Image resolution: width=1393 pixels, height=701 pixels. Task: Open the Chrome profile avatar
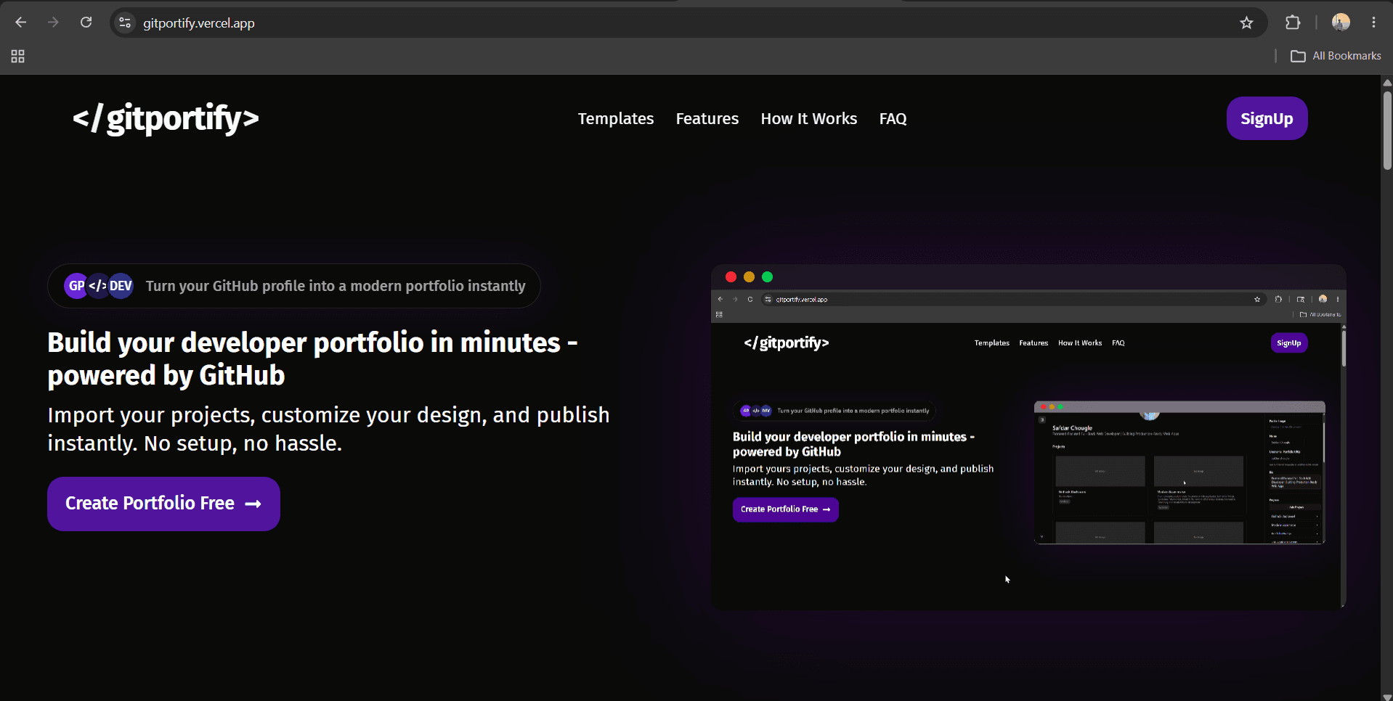1341,22
